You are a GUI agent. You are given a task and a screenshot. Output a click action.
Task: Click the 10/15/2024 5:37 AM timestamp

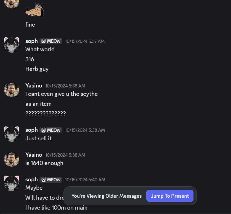coord(85,42)
